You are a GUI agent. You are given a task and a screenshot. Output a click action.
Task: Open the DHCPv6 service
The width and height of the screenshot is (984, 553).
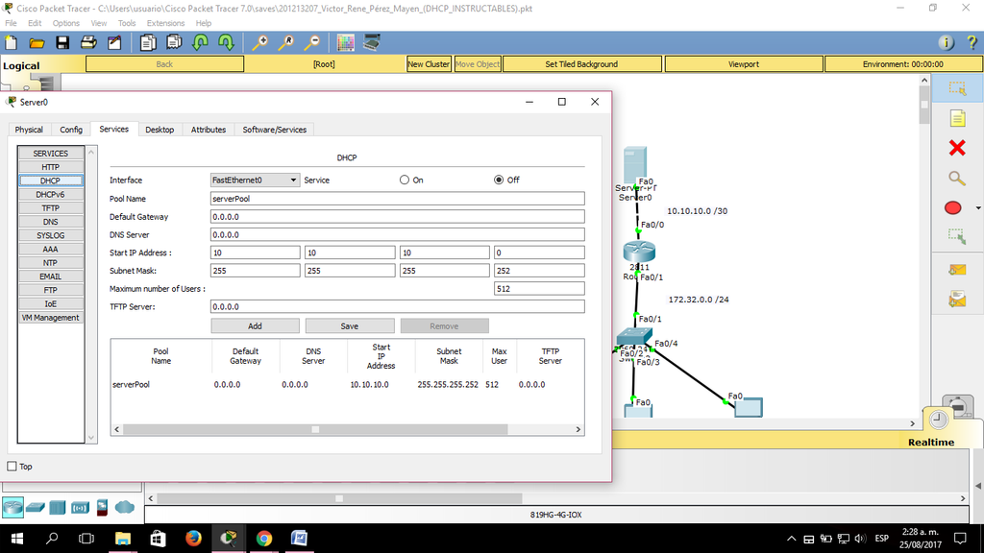click(x=50, y=194)
